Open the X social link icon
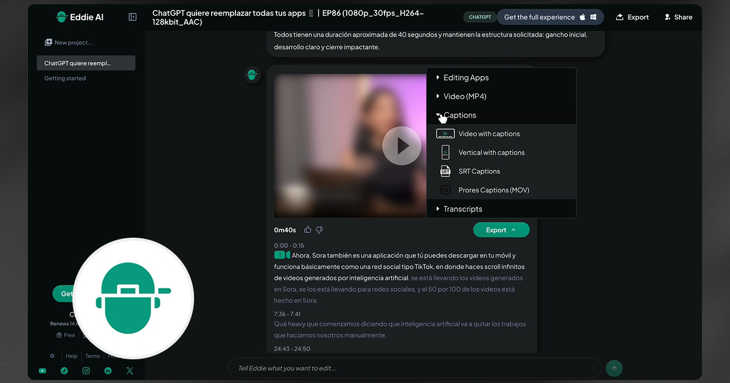This screenshot has height=383, width=730. tap(130, 370)
